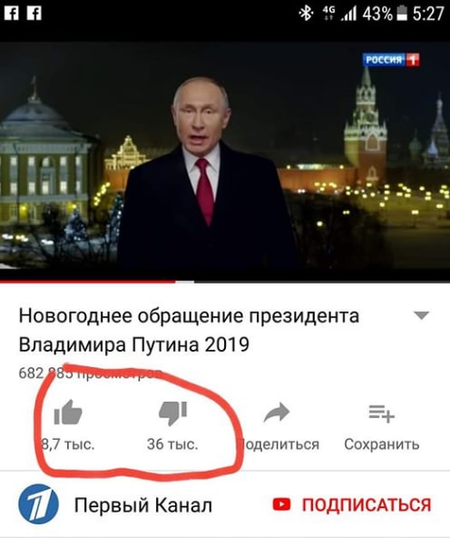
Task: Click the Сохранить label
Action: [x=382, y=444]
